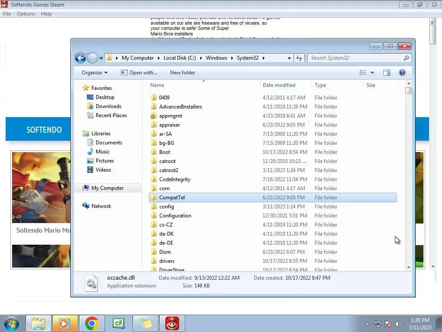Screen dimensions: 442x332
Task: Open Google Chrome from the taskbar
Action: point(92,323)
